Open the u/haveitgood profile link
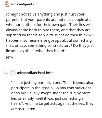Image resolution: width=102 pixels, height=118 pixels. click(21, 4)
